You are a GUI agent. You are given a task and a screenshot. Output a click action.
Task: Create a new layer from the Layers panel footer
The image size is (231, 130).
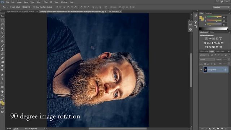click(x=222, y=129)
